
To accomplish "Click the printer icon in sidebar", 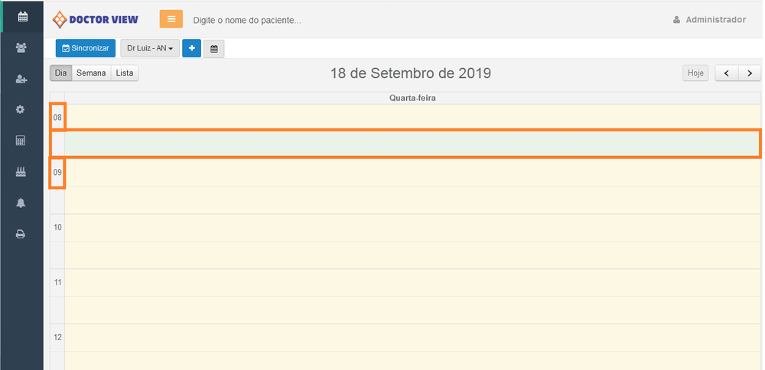I will (21, 234).
